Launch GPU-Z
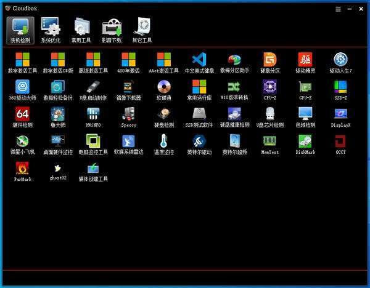The height and width of the screenshot is (288, 370). (x=305, y=90)
